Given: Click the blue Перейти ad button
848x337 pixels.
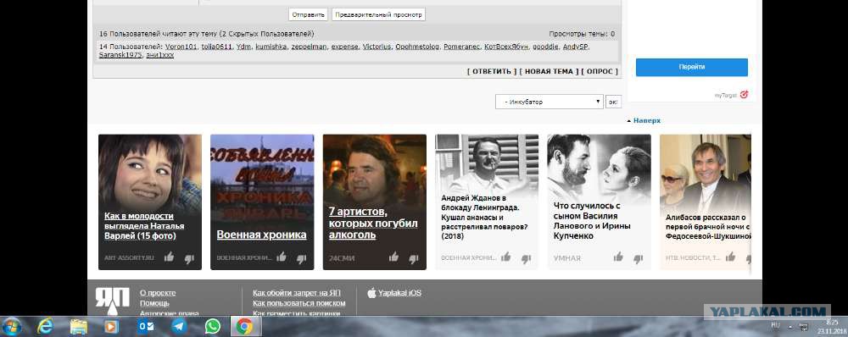Looking at the screenshot, I should pos(692,67).
